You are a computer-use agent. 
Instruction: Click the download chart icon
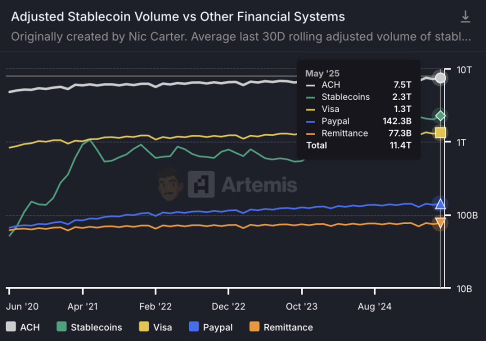pyautogui.click(x=465, y=17)
